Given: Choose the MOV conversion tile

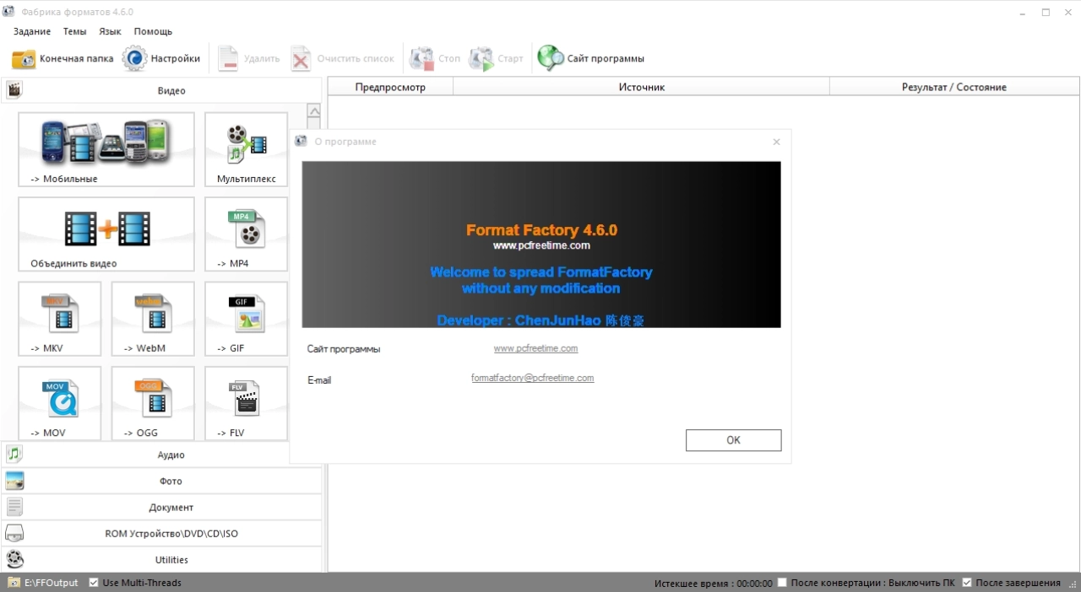Looking at the screenshot, I should (60, 403).
